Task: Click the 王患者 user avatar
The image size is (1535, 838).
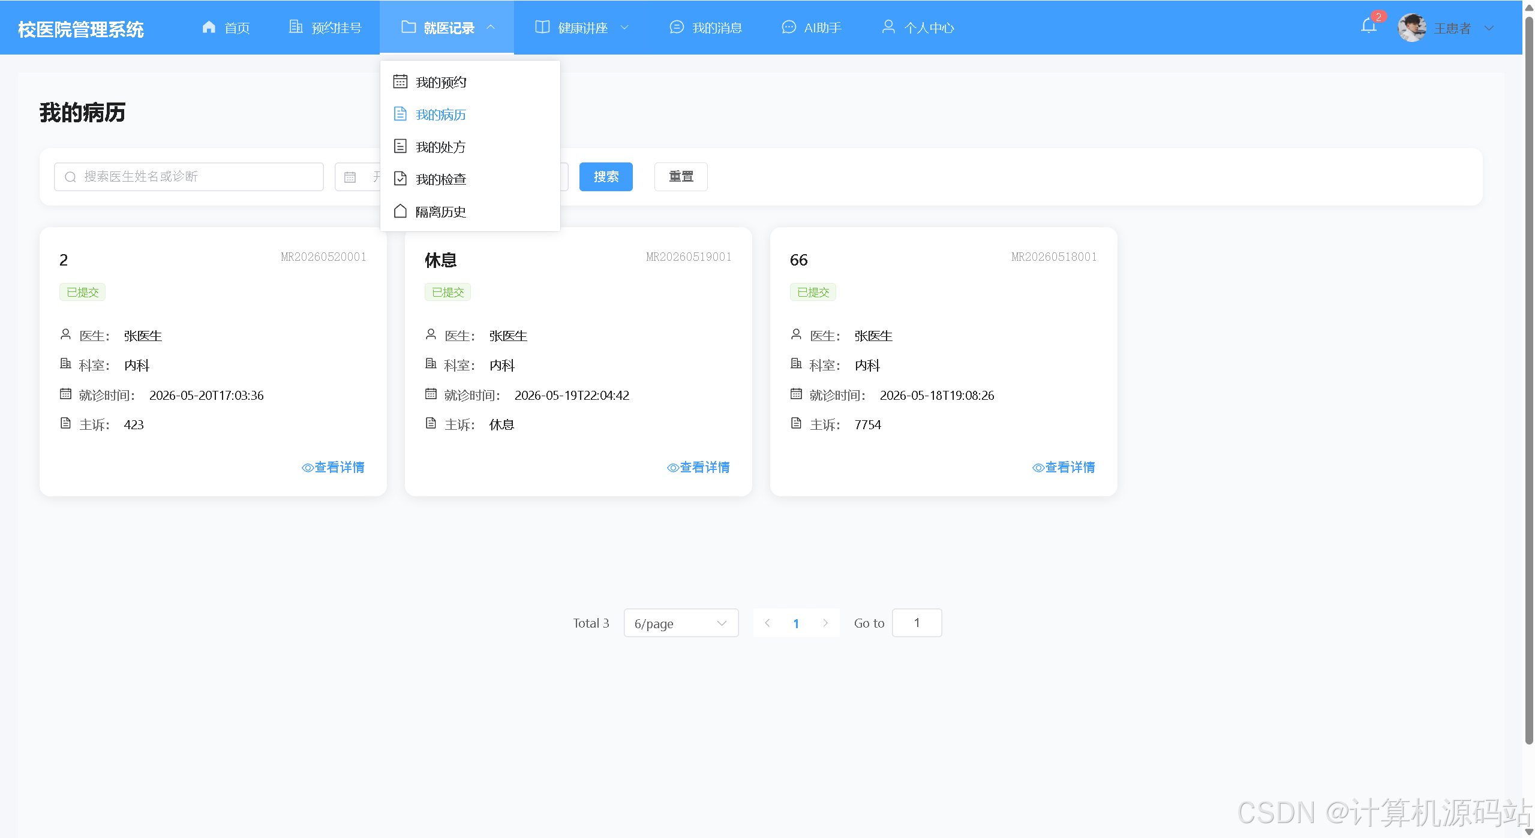Action: tap(1412, 28)
